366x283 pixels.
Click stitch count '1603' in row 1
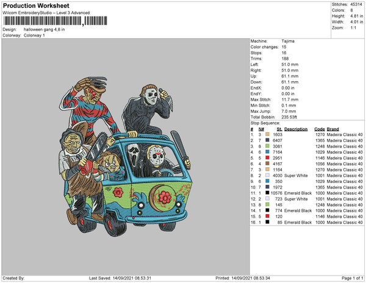point(278,135)
